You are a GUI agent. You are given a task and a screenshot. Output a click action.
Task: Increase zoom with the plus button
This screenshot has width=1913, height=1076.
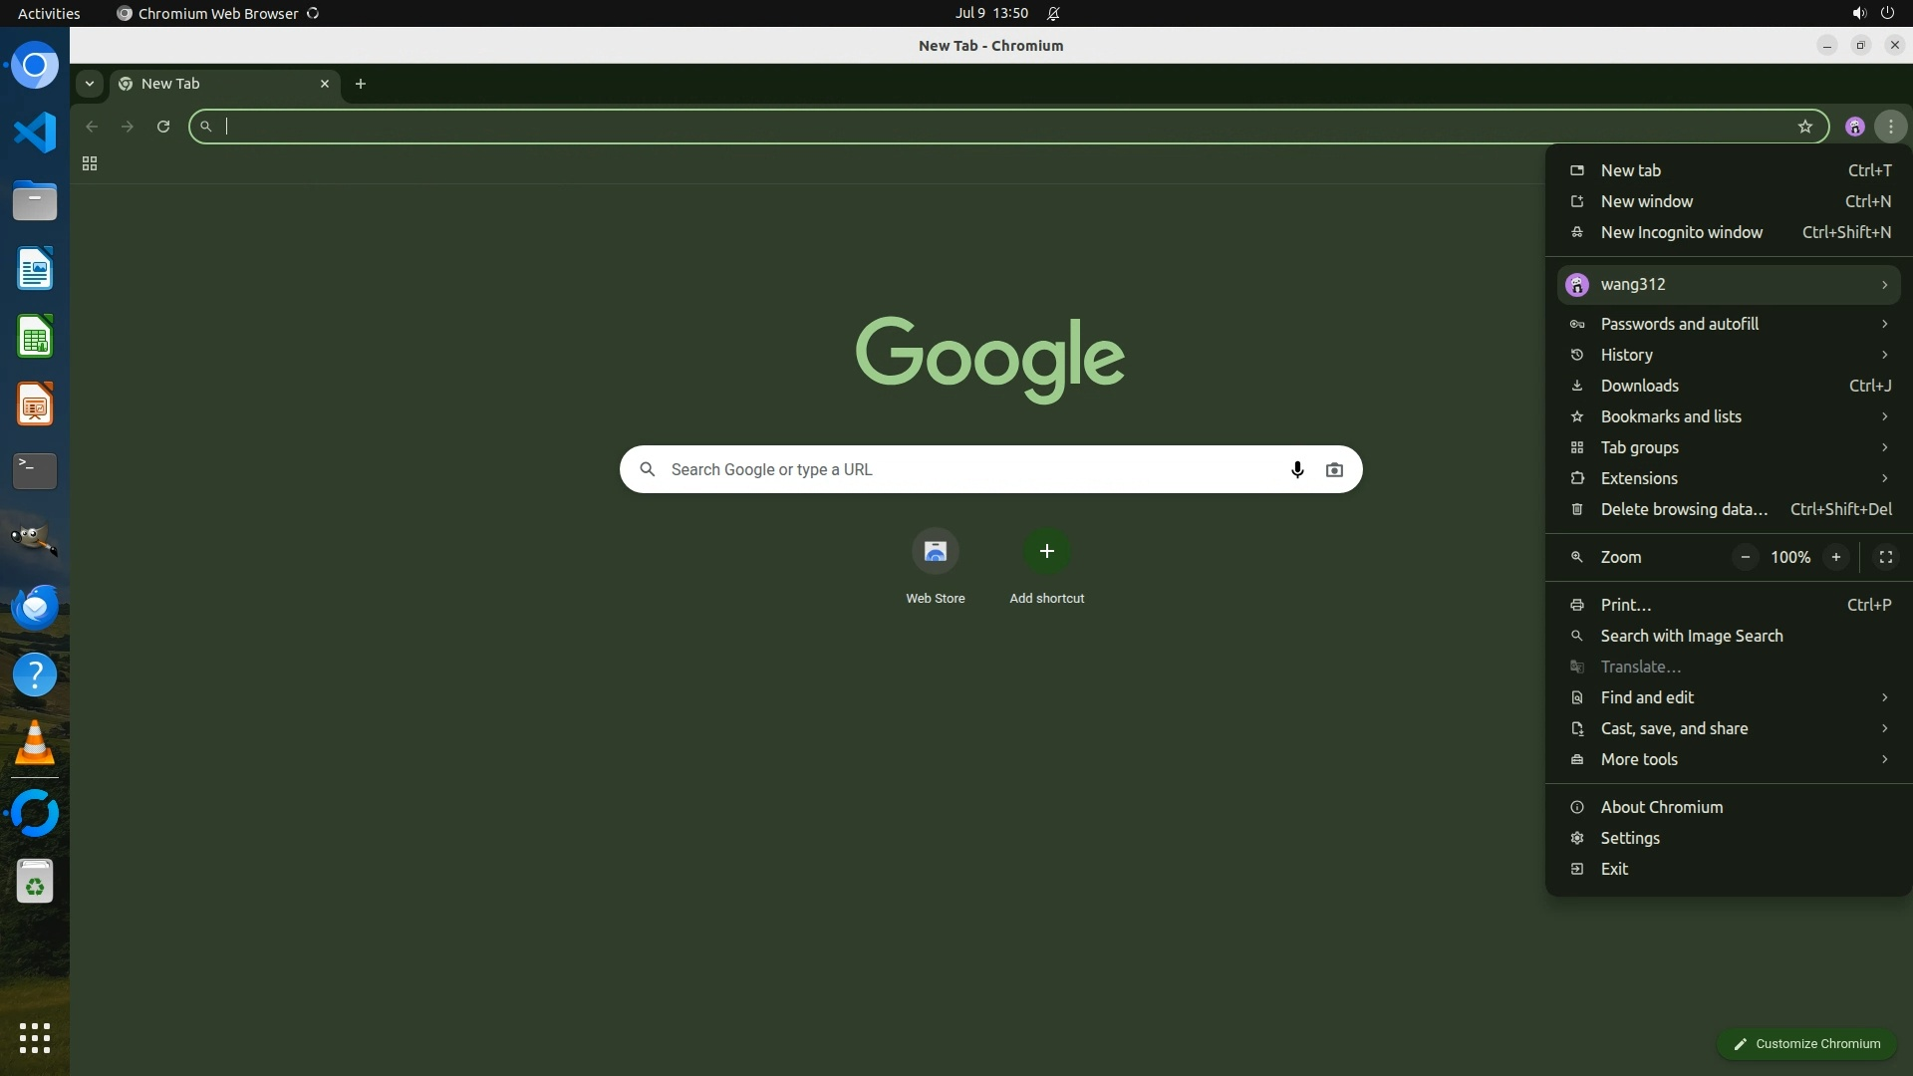1835,557
